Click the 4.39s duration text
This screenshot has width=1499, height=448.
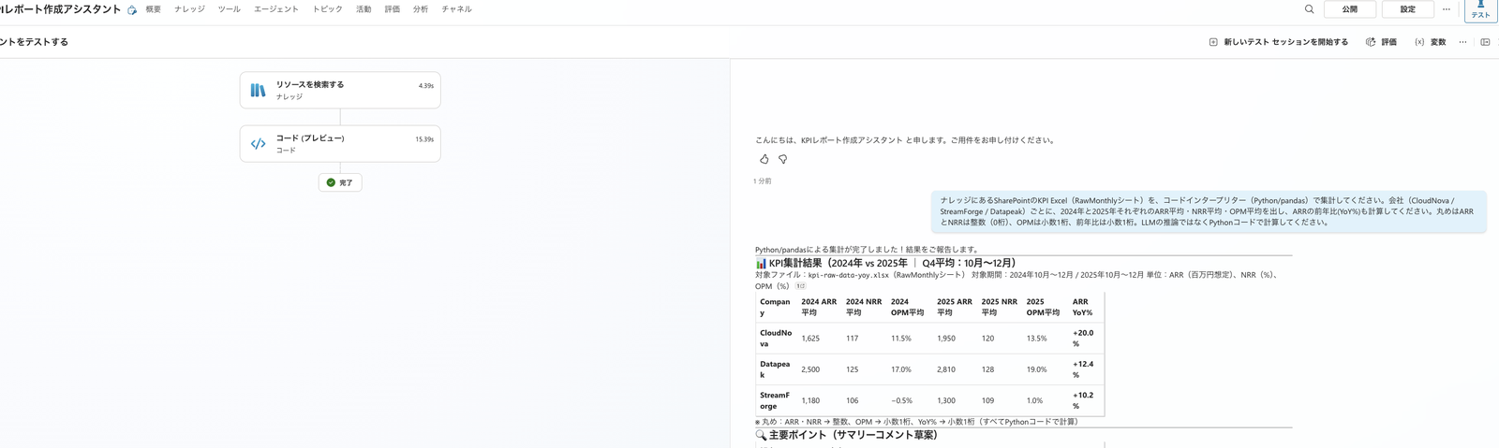coord(426,86)
